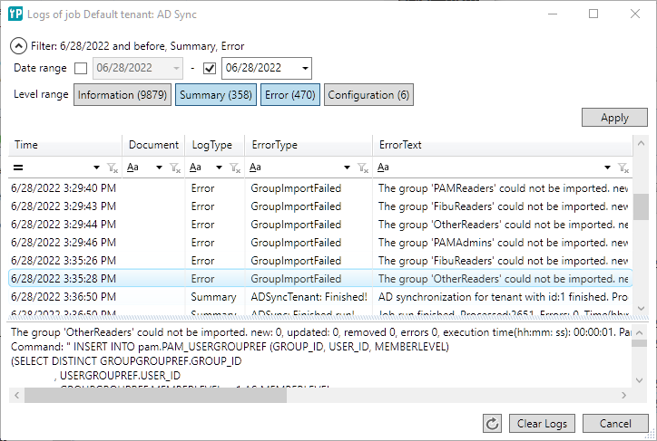The image size is (657, 441).
Task: Click the equals operator icon in Time filter
Action: coord(18,168)
